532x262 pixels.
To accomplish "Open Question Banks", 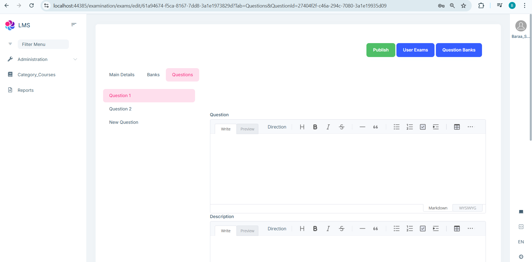I will click(x=459, y=50).
